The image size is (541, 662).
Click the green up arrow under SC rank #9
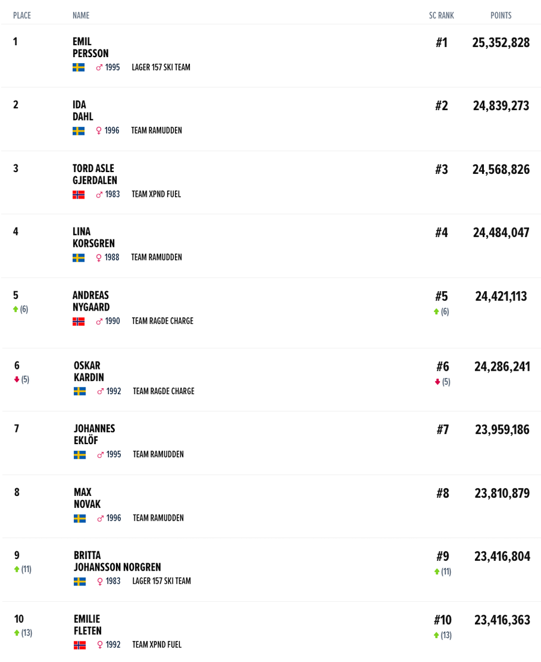click(437, 572)
